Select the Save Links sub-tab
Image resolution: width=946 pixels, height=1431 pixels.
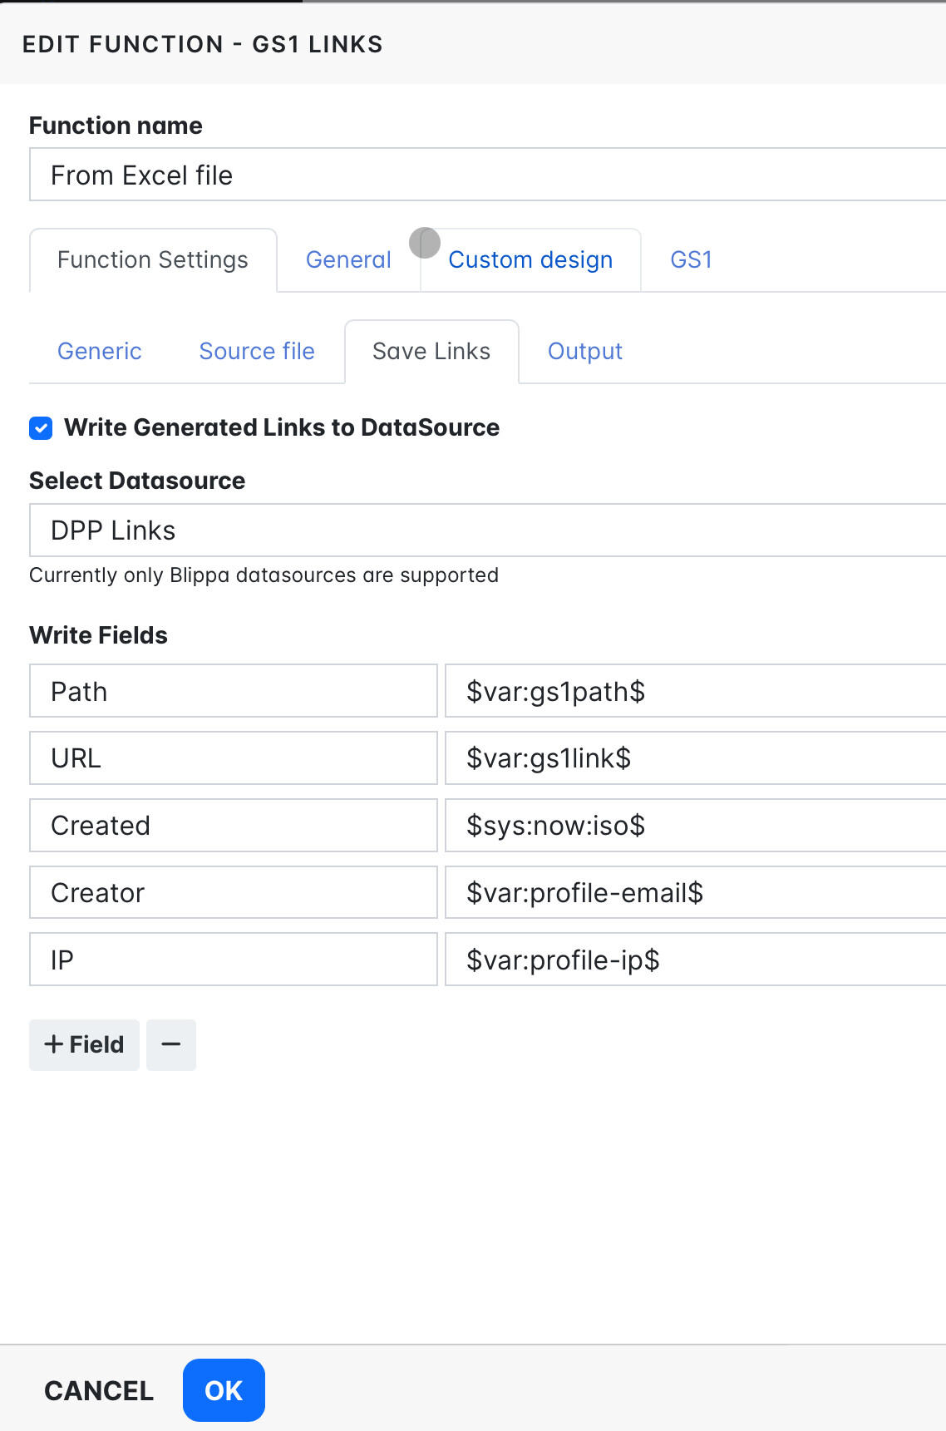[x=431, y=352]
